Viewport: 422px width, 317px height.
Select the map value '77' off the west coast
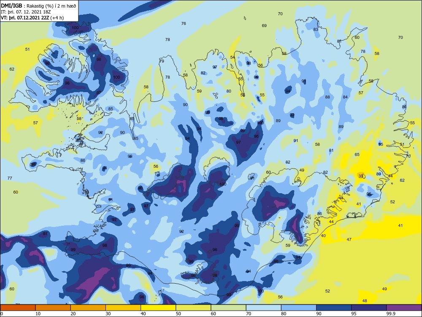point(10,178)
